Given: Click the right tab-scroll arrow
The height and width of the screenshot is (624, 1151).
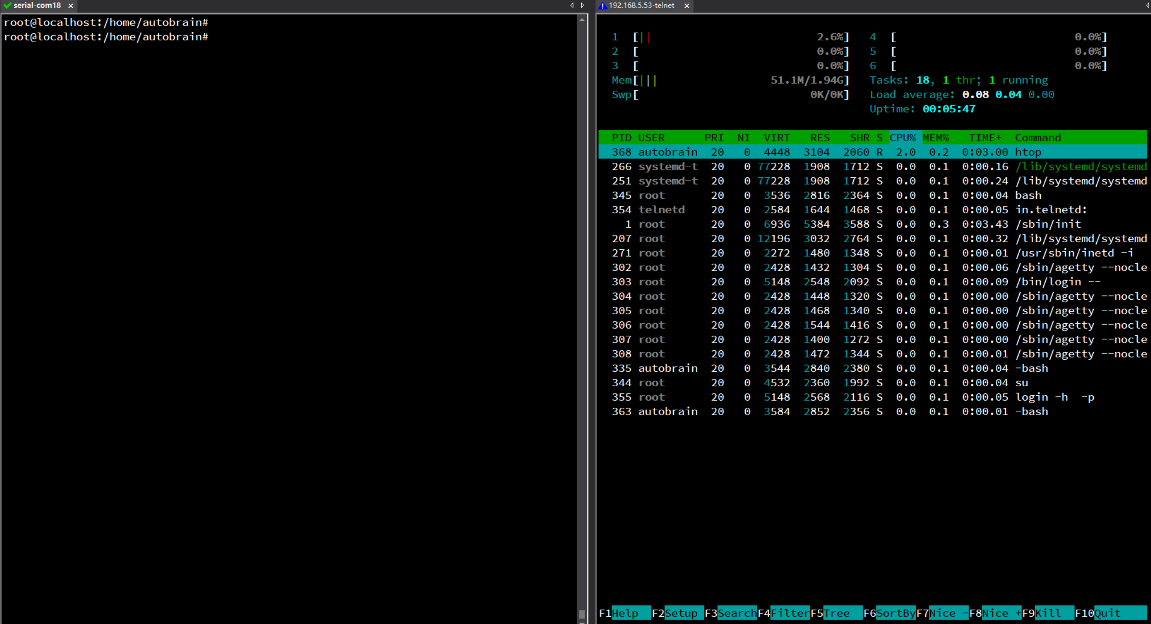Looking at the screenshot, I should pos(582,5).
